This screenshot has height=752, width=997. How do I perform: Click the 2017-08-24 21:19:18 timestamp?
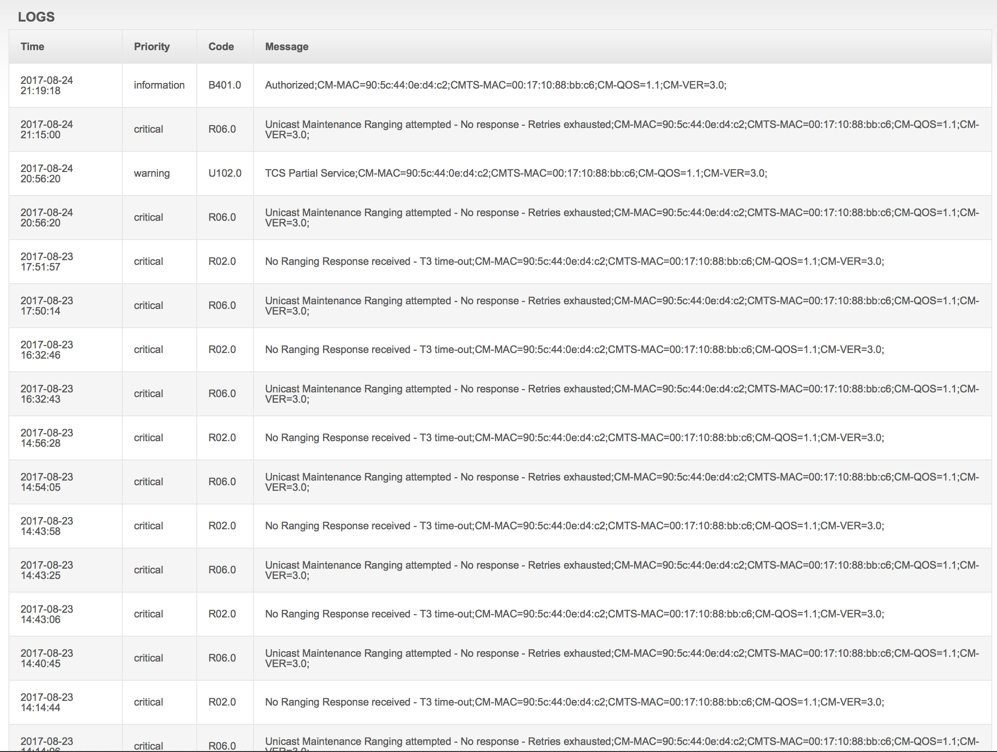tap(46, 85)
